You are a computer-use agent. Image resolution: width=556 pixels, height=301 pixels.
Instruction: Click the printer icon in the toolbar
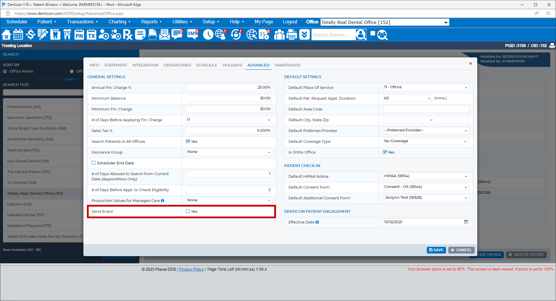point(291,35)
